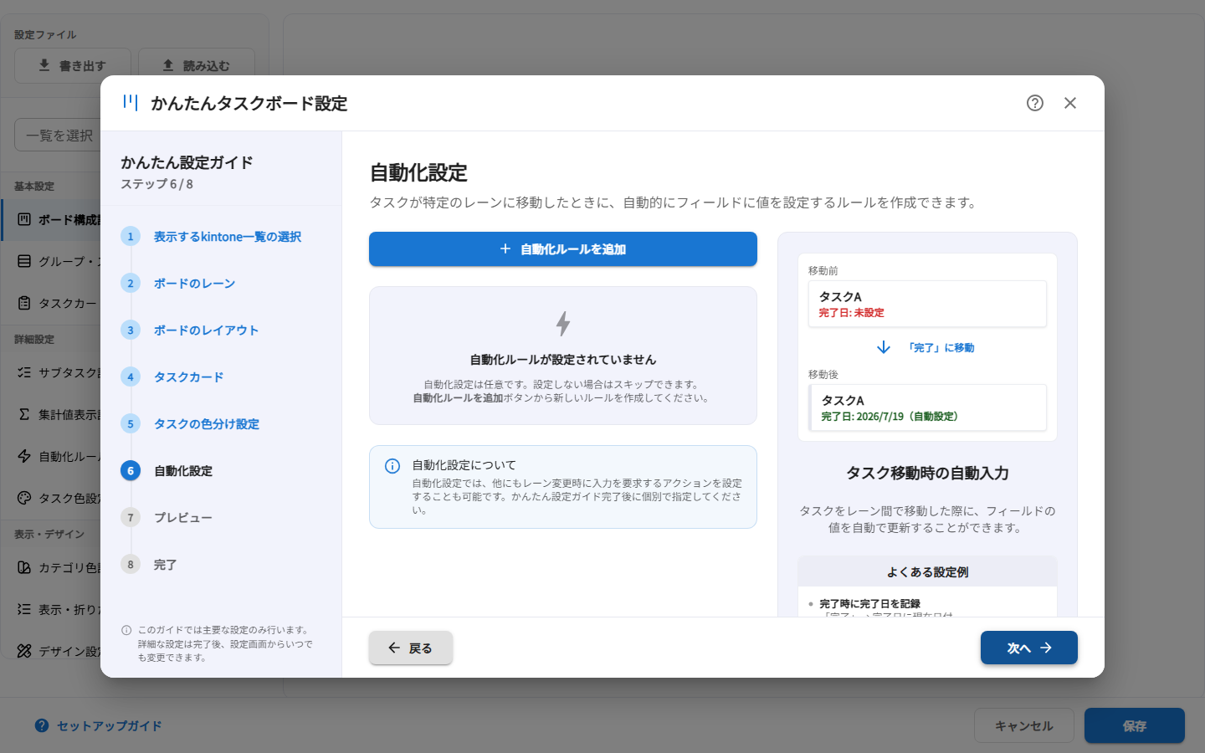Click the デザイン設定 icon in background sidebar
The width and height of the screenshot is (1205, 753).
pyautogui.click(x=24, y=651)
